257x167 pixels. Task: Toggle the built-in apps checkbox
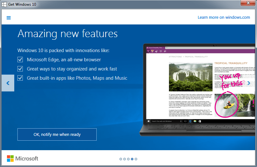point(20,78)
